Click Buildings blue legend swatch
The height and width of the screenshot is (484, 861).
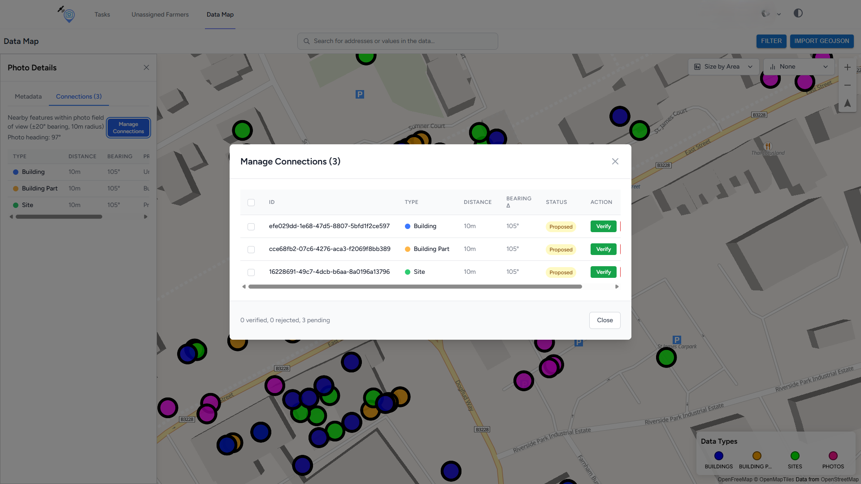point(718,456)
